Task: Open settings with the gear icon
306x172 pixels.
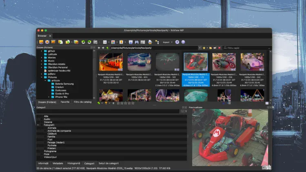Action: 177,42
